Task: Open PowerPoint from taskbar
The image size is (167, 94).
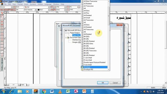Action: pos(84,91)
